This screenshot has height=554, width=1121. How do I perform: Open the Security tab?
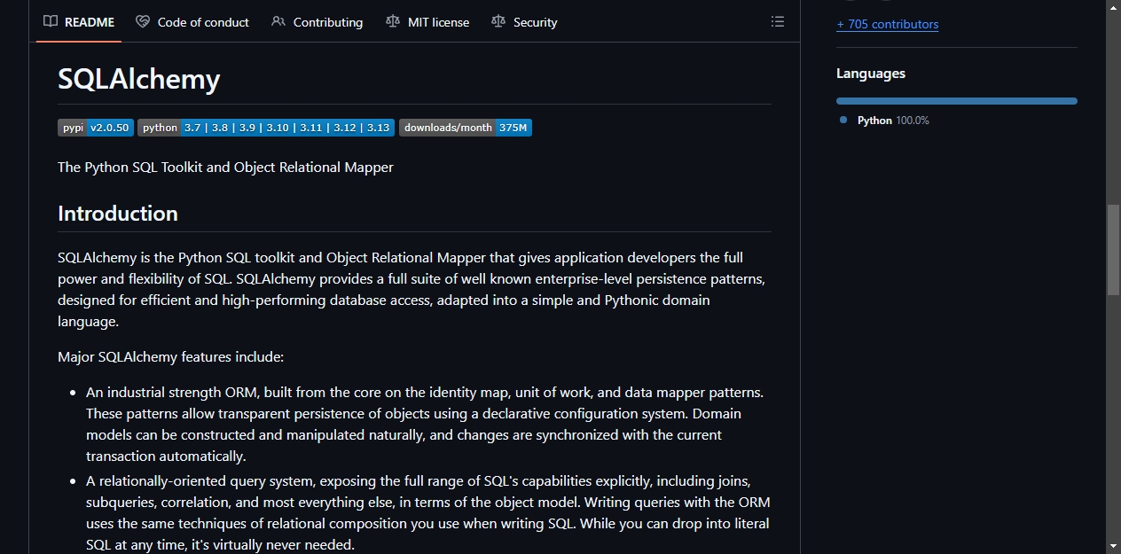pos(524,22)
